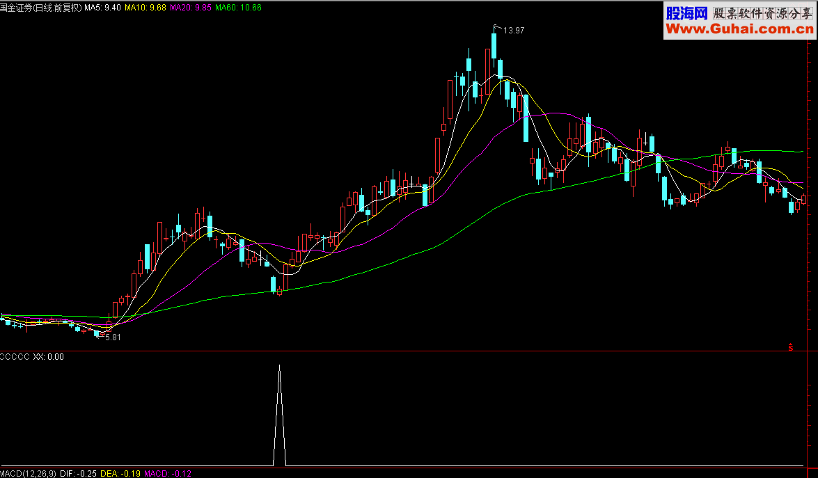Image resolution: width=818 pixels, height=478 pixels.
Task: Click the MACD(12,26,9) indicator label
Action: [x=28, y=473]
